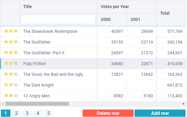Select The Dark Knight row title
This screenshot has width=187, height=117.
38,85
